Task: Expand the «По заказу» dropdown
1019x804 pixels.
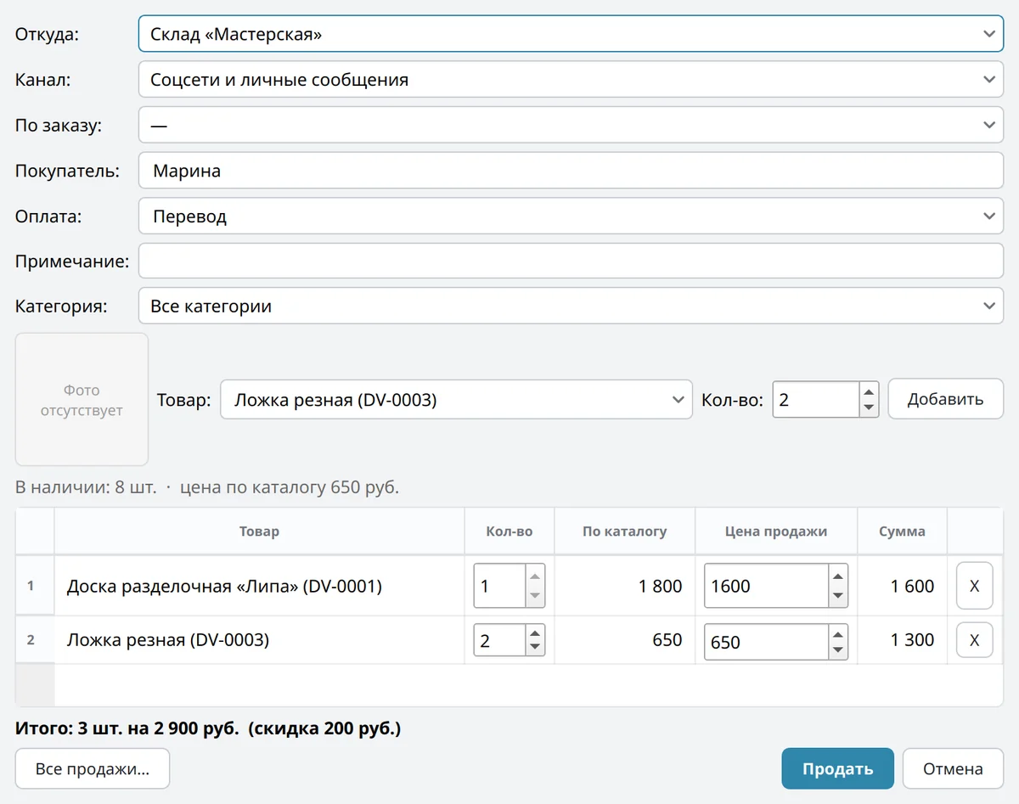Action: coord(571,126)
